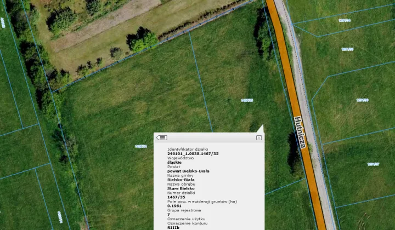
Task: Click the 1467/34 parcel label on map
Action: [141, 146]
